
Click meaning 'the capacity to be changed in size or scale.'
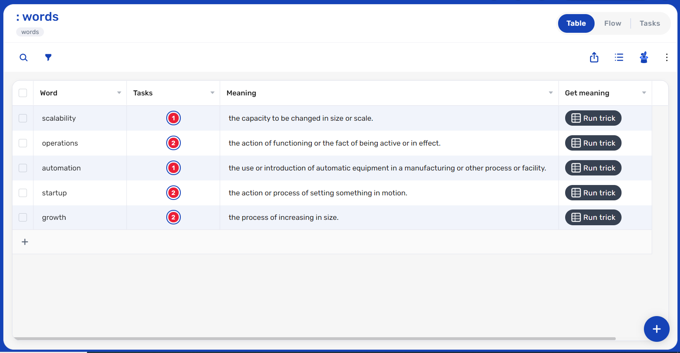click(x=301, y=118)
